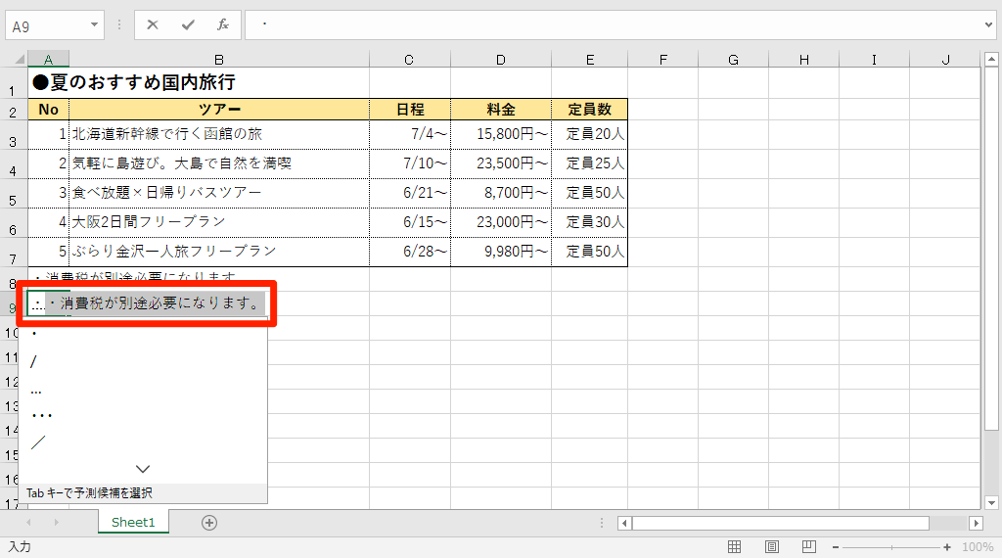Select column C header
Image resolution: width=1002 pixels, height=558 pixels.
click(x=409, y=60)
